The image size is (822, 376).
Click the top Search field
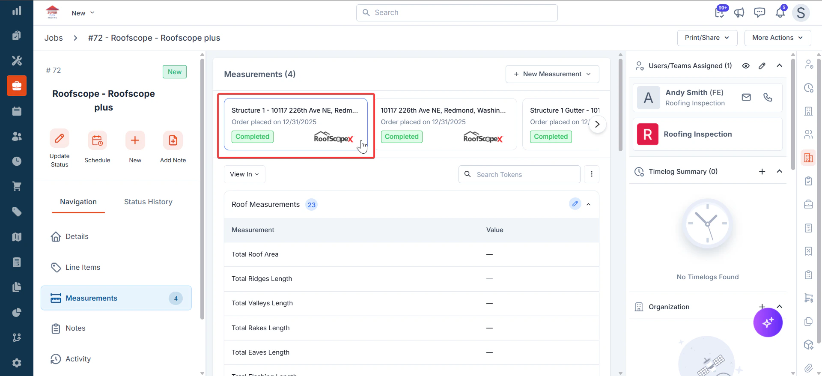[457, 13]
